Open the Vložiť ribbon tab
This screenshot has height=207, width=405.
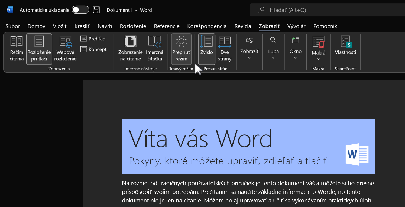(x=60, y=26)
